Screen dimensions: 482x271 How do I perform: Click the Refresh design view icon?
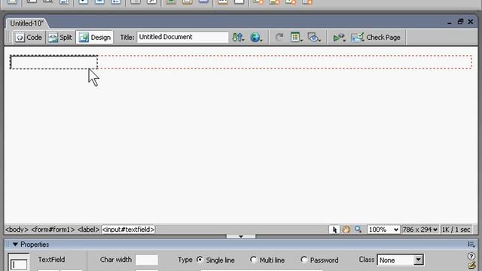click(x=279, y=38)
